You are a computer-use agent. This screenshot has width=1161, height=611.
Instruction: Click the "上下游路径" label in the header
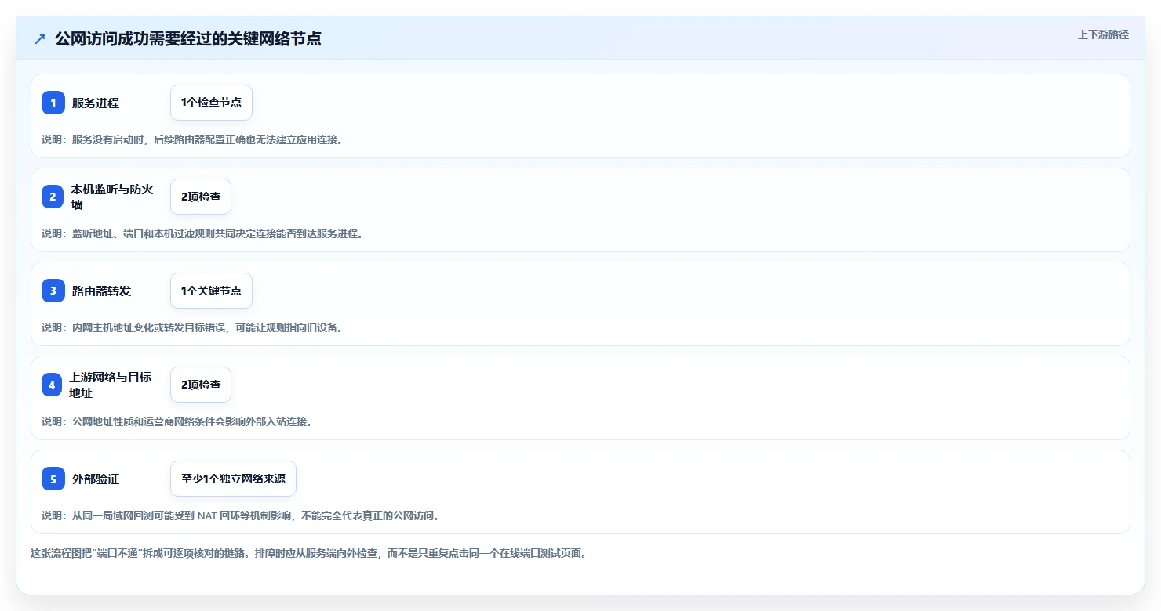[x=1103, y=34]
